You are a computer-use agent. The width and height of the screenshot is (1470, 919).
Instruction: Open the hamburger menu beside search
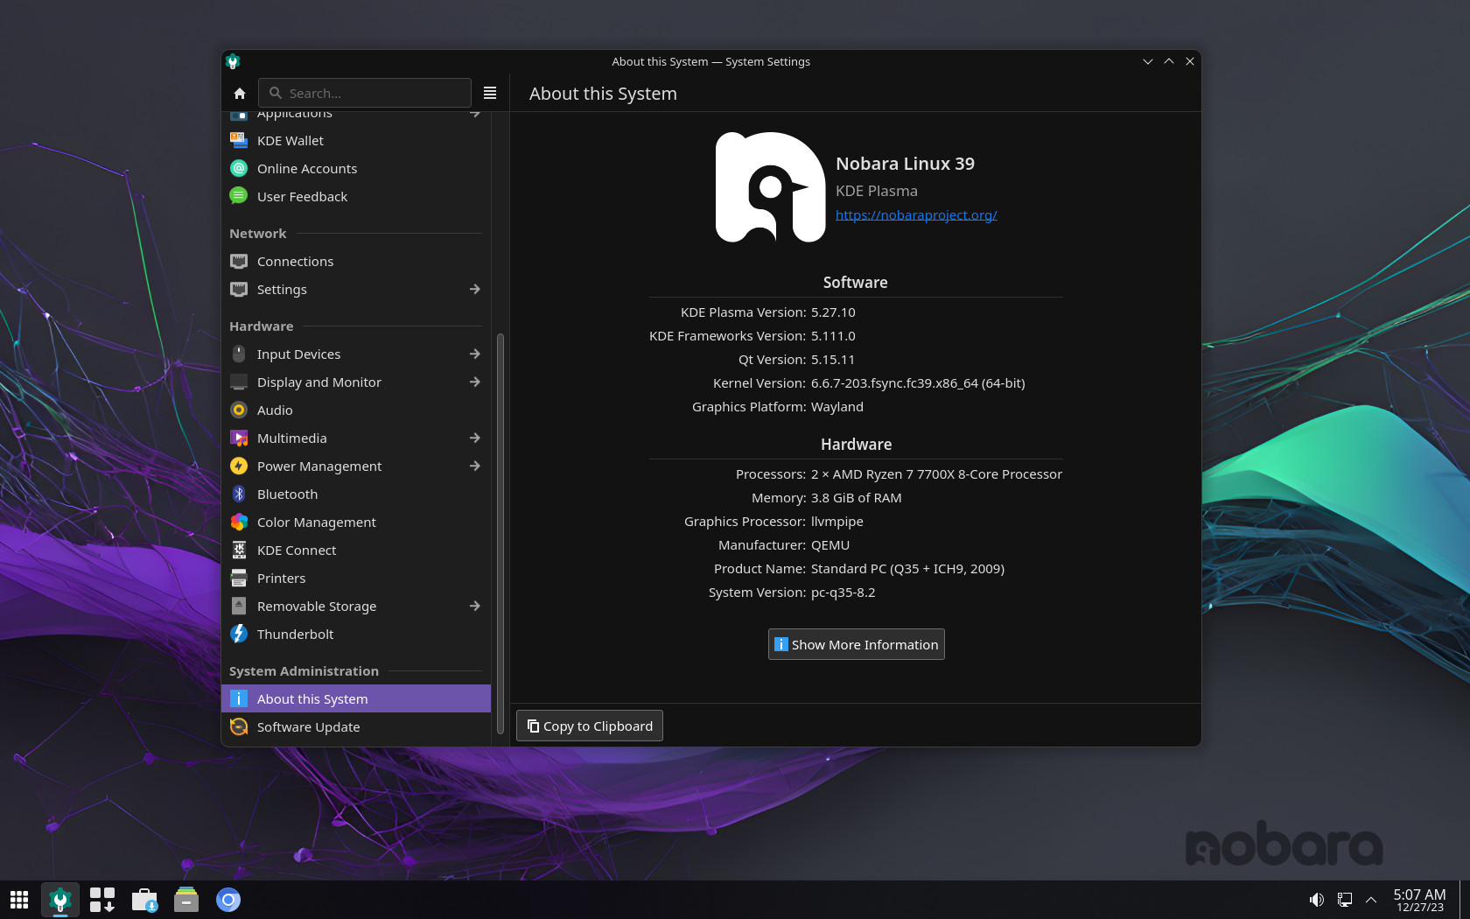(x=490, y=94)
